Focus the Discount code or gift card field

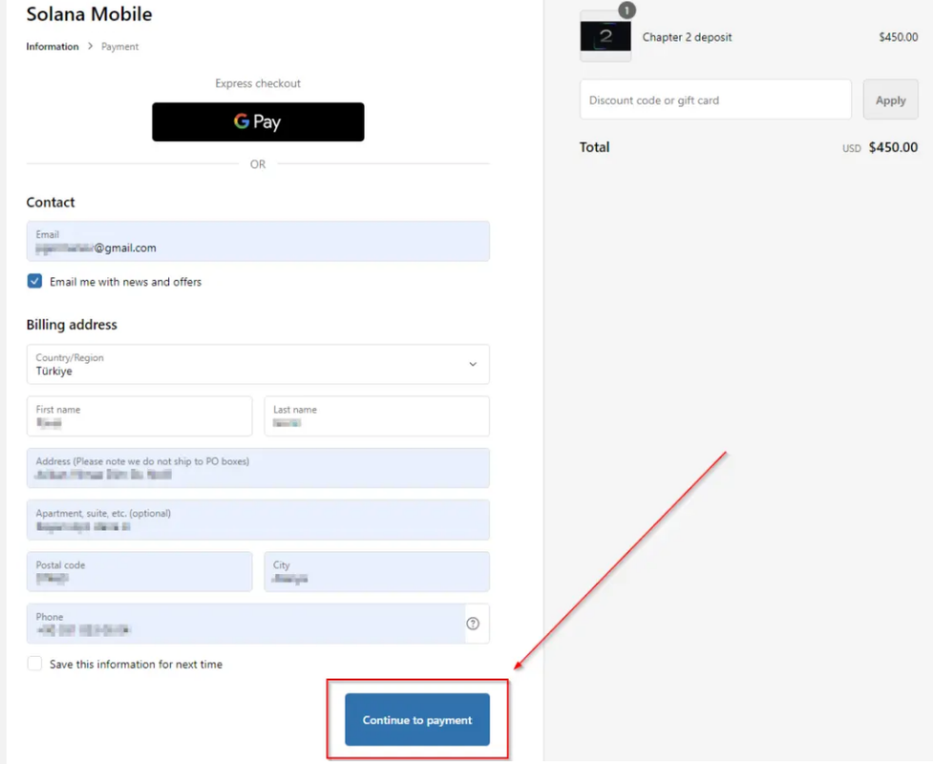[715, 100]
